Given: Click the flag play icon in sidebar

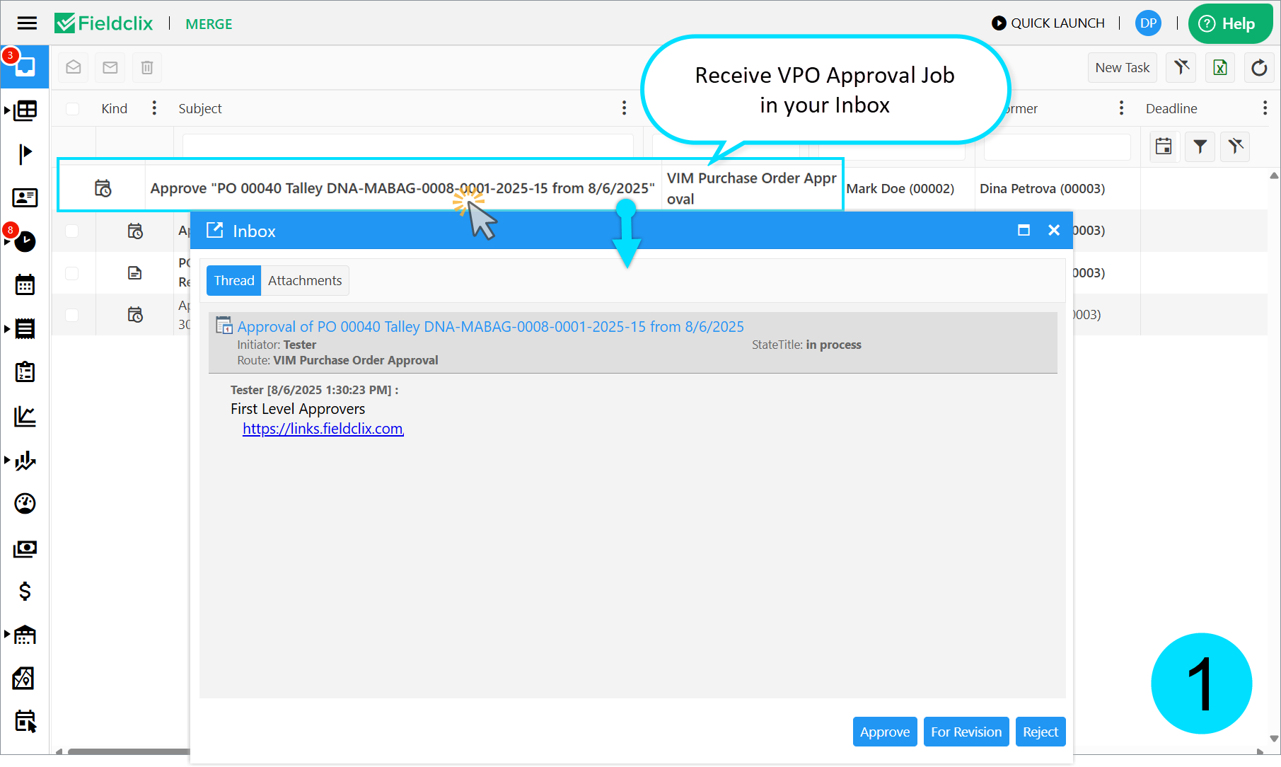Looking at the screenshot, I should point(25,154).
